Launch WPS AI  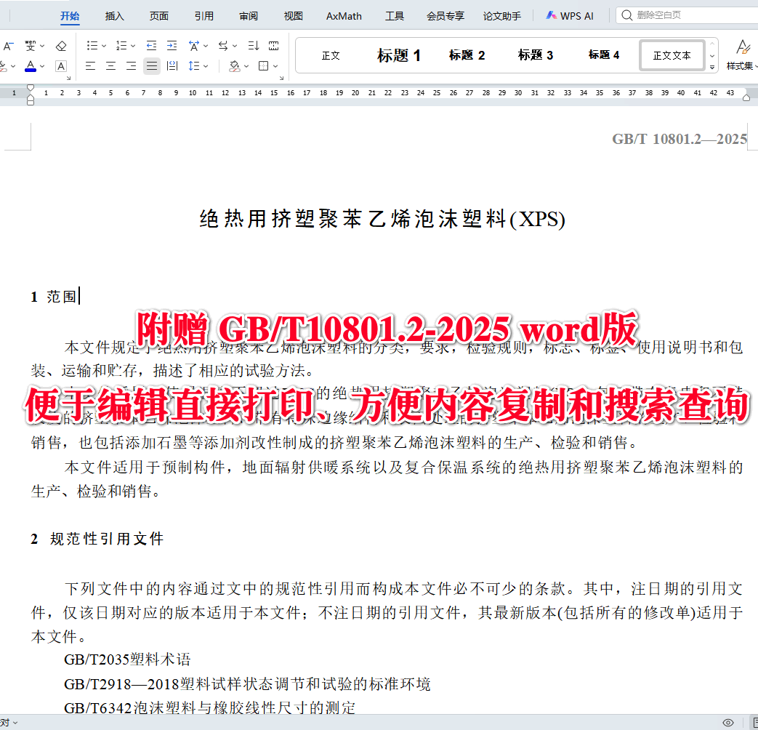tap(570, 16)
